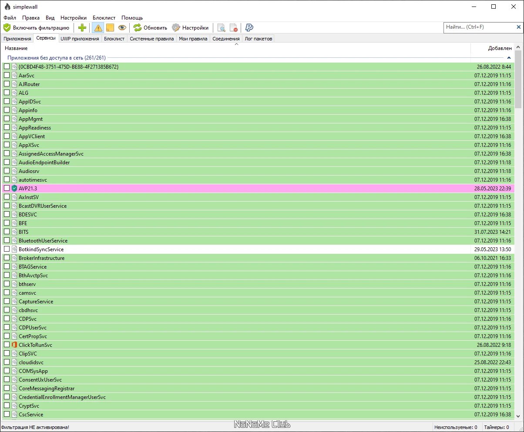Click the service icon beside BotkindSyncService

click(x=15, y=249)
